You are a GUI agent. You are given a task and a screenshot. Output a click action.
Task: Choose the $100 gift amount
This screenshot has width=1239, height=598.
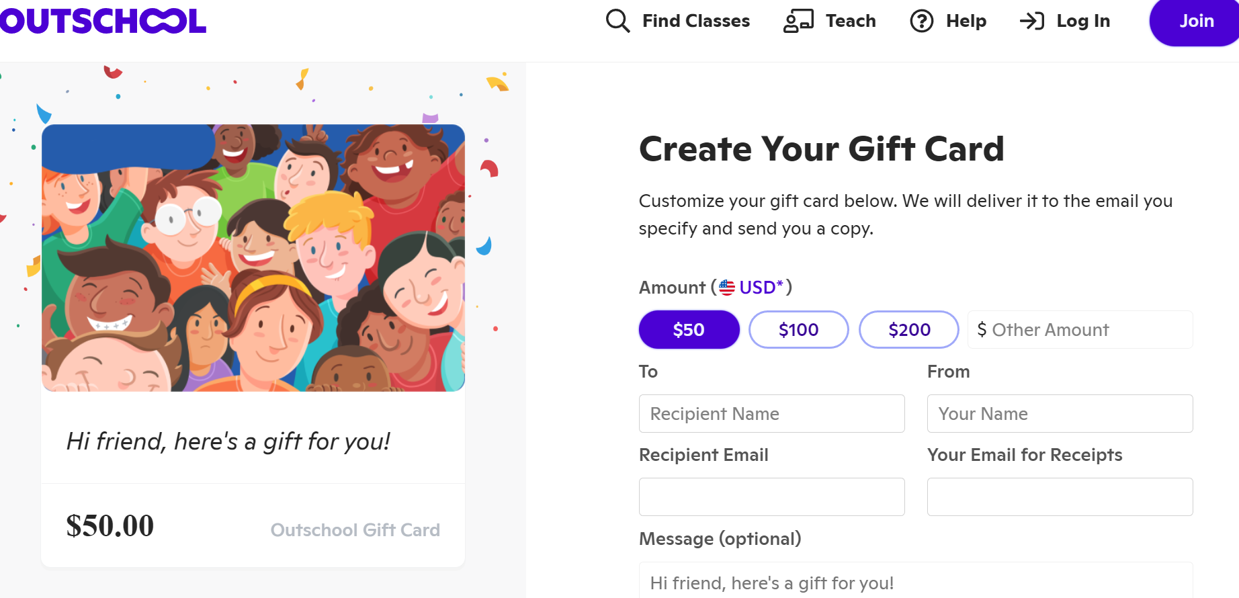[x=798, y=330]
